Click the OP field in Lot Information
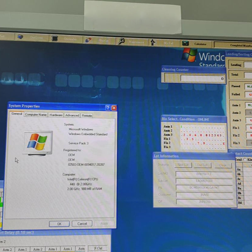The image size is (252, 252). click(205, 202)
